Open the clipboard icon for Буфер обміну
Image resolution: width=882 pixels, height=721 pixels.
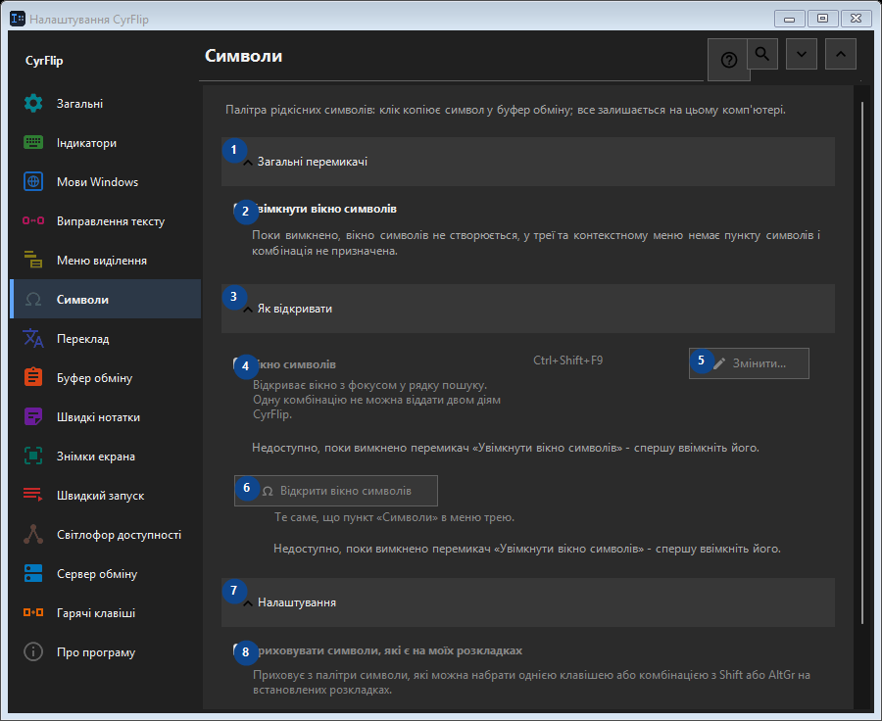[33, 377]
